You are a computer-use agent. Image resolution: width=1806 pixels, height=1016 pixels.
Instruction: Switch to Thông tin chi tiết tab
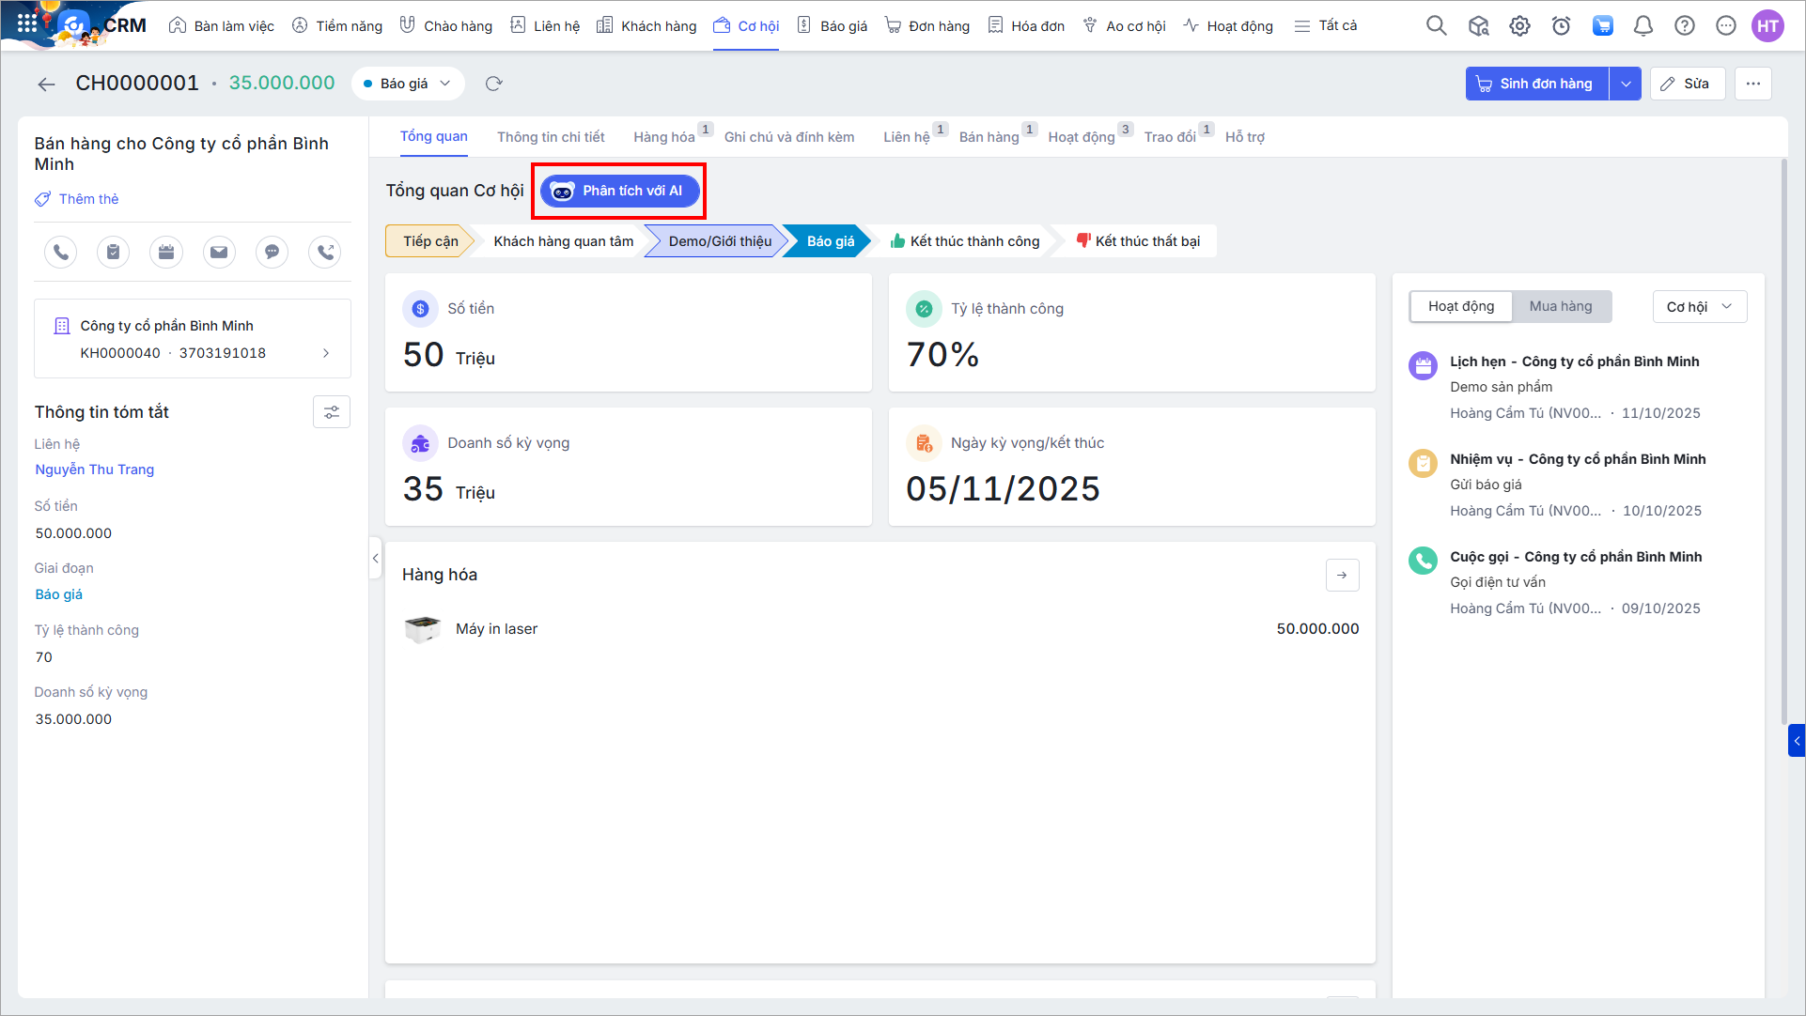pyautogui.click(x=551, y=137)
